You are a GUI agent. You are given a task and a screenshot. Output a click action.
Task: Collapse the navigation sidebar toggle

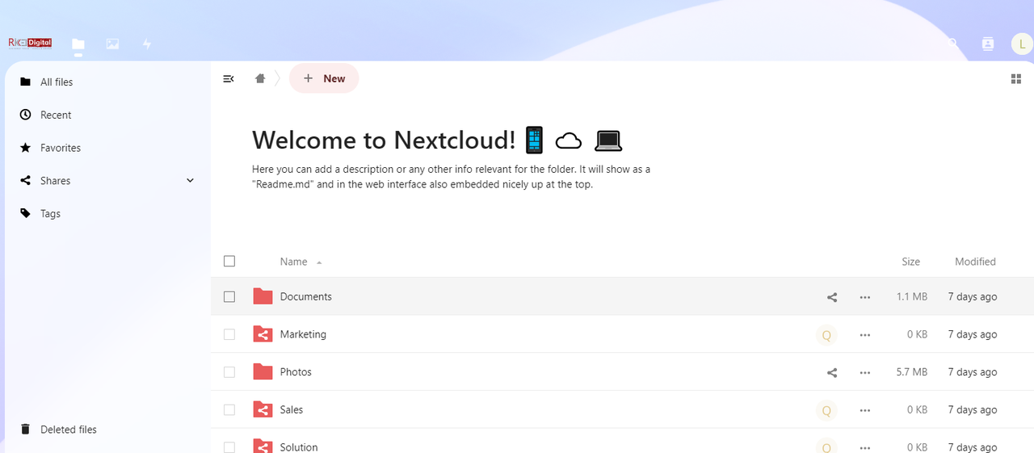tap(229, 78)
